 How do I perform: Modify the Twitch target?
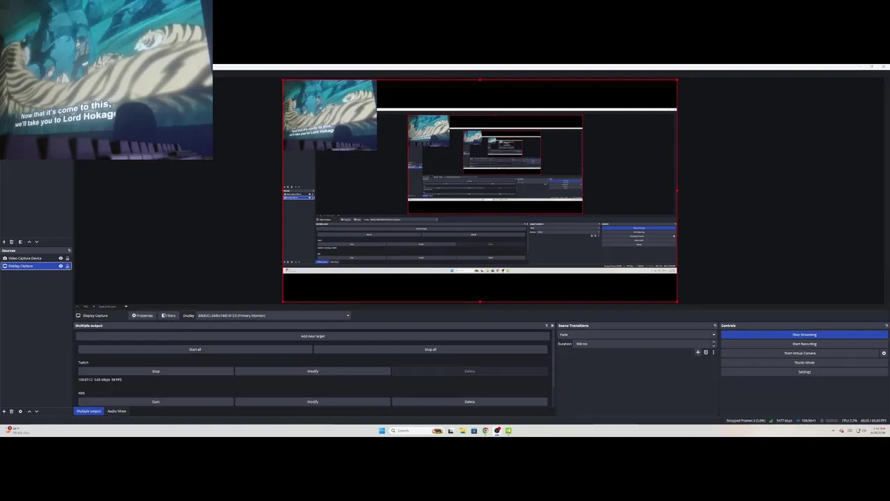[313, 371]
